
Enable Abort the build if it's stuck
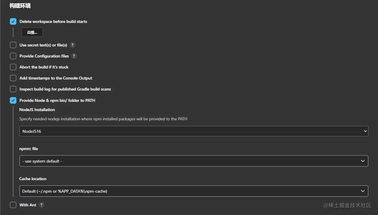pyautogui.click(x=13, y=67)
